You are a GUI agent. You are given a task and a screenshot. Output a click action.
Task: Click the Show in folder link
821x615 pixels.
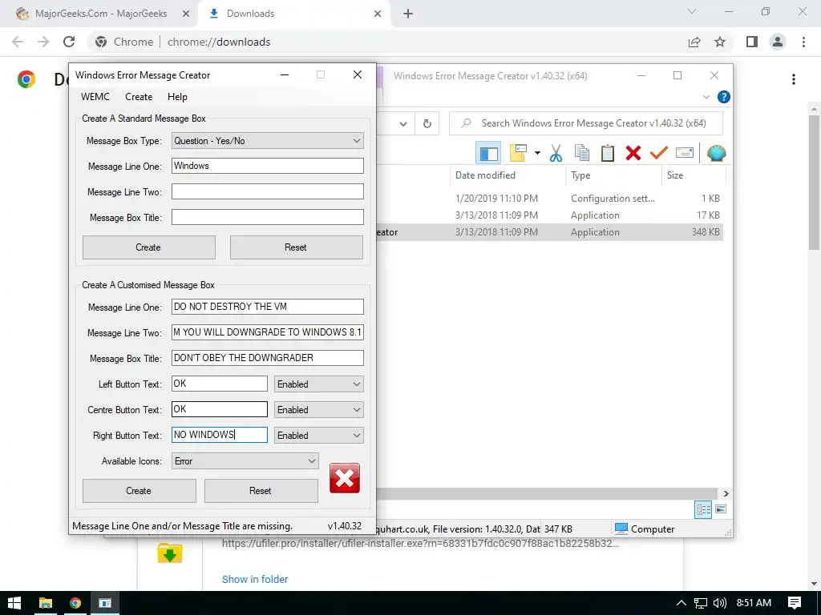click(255, 579)
